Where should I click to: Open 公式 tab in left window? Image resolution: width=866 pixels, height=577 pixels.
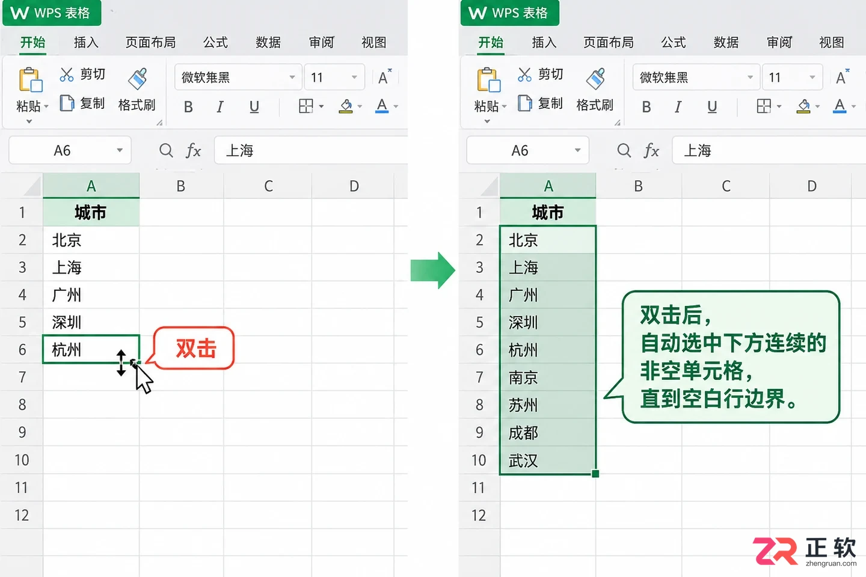(x=215, y=42)
